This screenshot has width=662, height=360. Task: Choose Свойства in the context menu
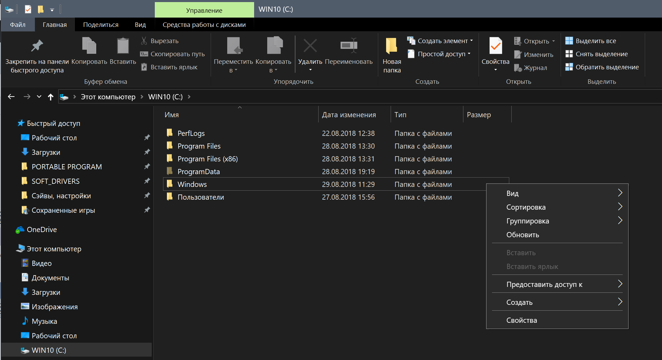pos(557,320)
